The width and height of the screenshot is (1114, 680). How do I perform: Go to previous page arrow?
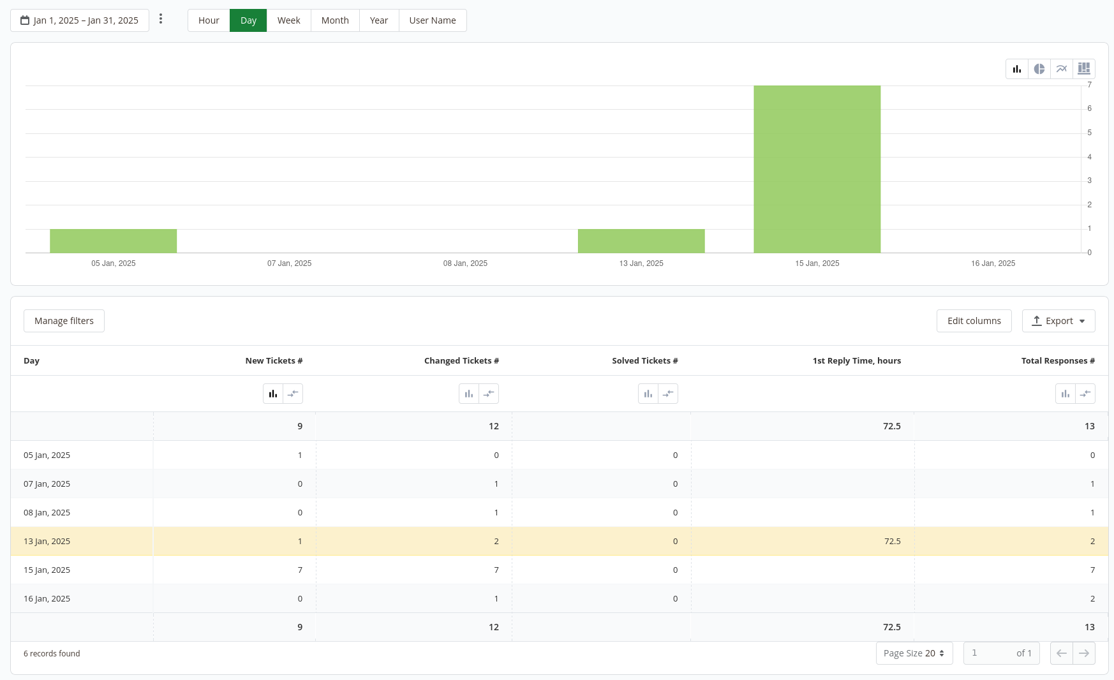1062,653
